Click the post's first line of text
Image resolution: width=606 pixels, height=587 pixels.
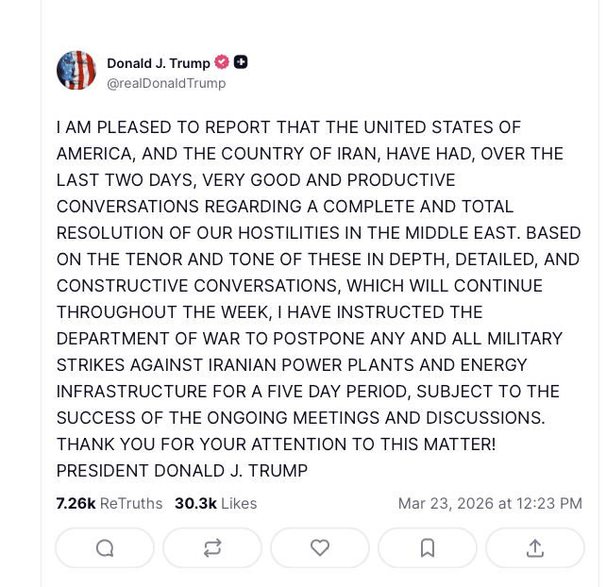point(288,127)
